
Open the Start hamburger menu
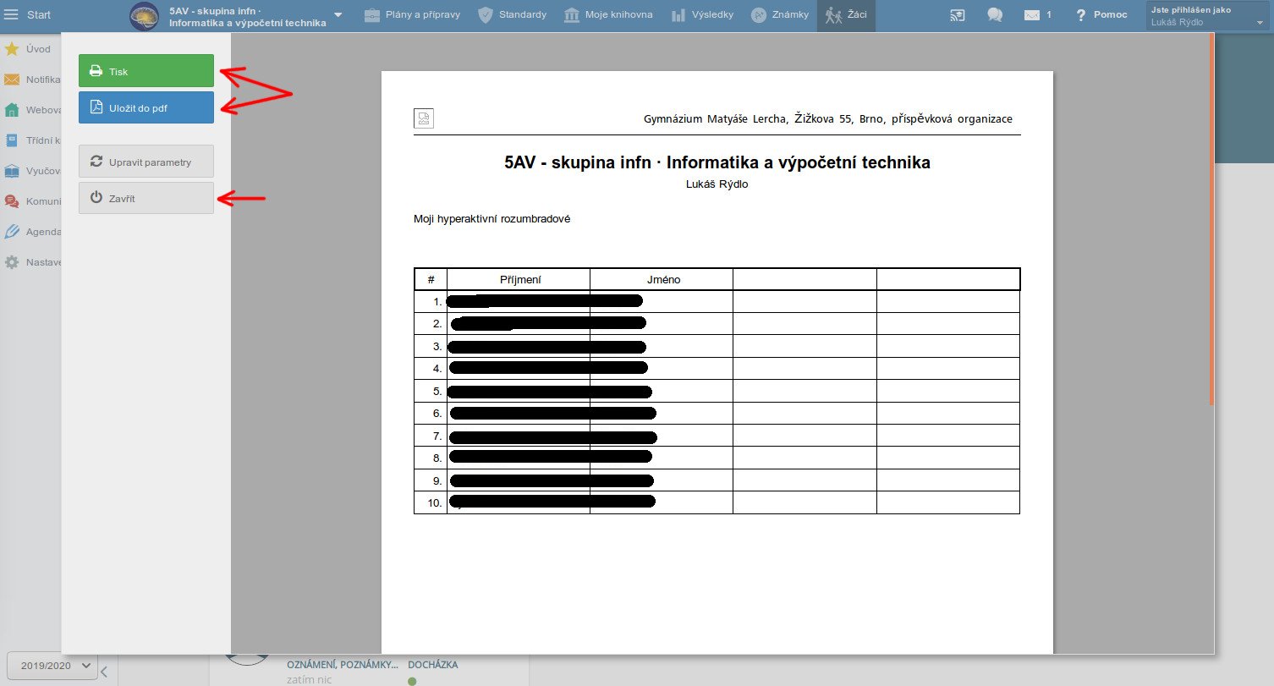[12, 14]
